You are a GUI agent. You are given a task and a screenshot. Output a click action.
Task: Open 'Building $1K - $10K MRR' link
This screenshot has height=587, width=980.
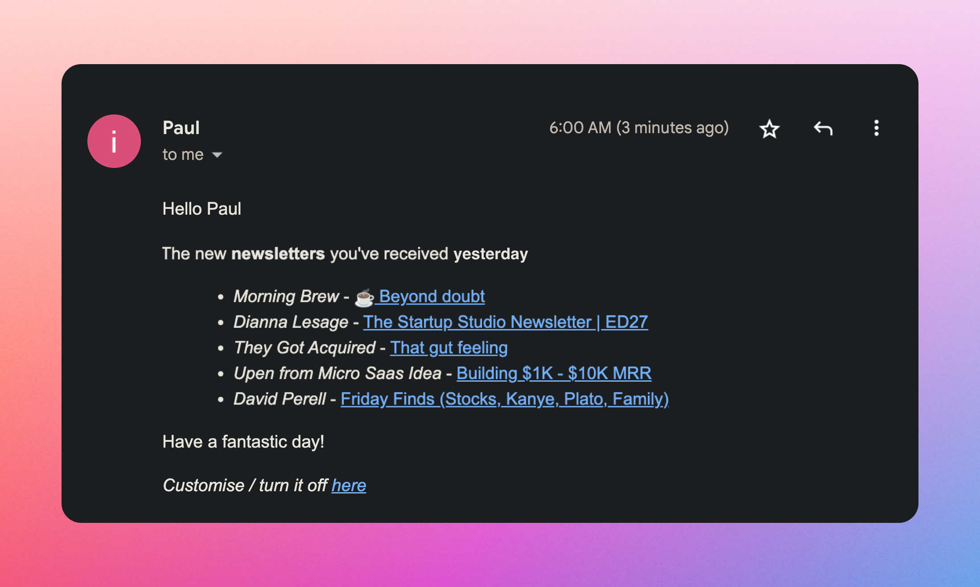(x=554, y=373)
